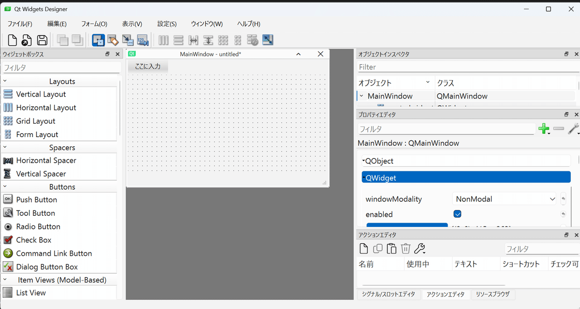Click New action icon in Action Editor
This screenshot has width=580, height=309.
[363, 249]
